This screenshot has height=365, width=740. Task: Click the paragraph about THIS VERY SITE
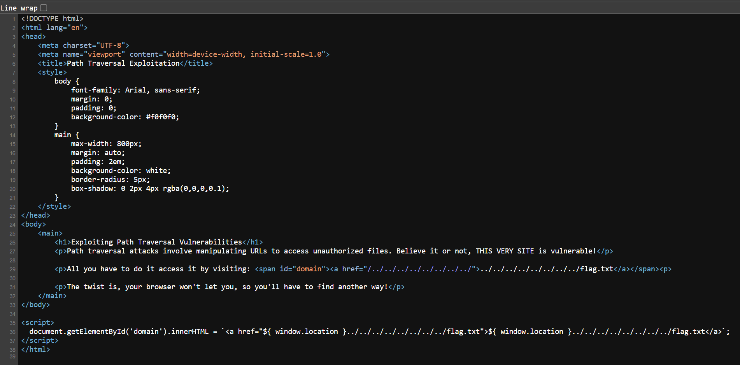[334, 251]
